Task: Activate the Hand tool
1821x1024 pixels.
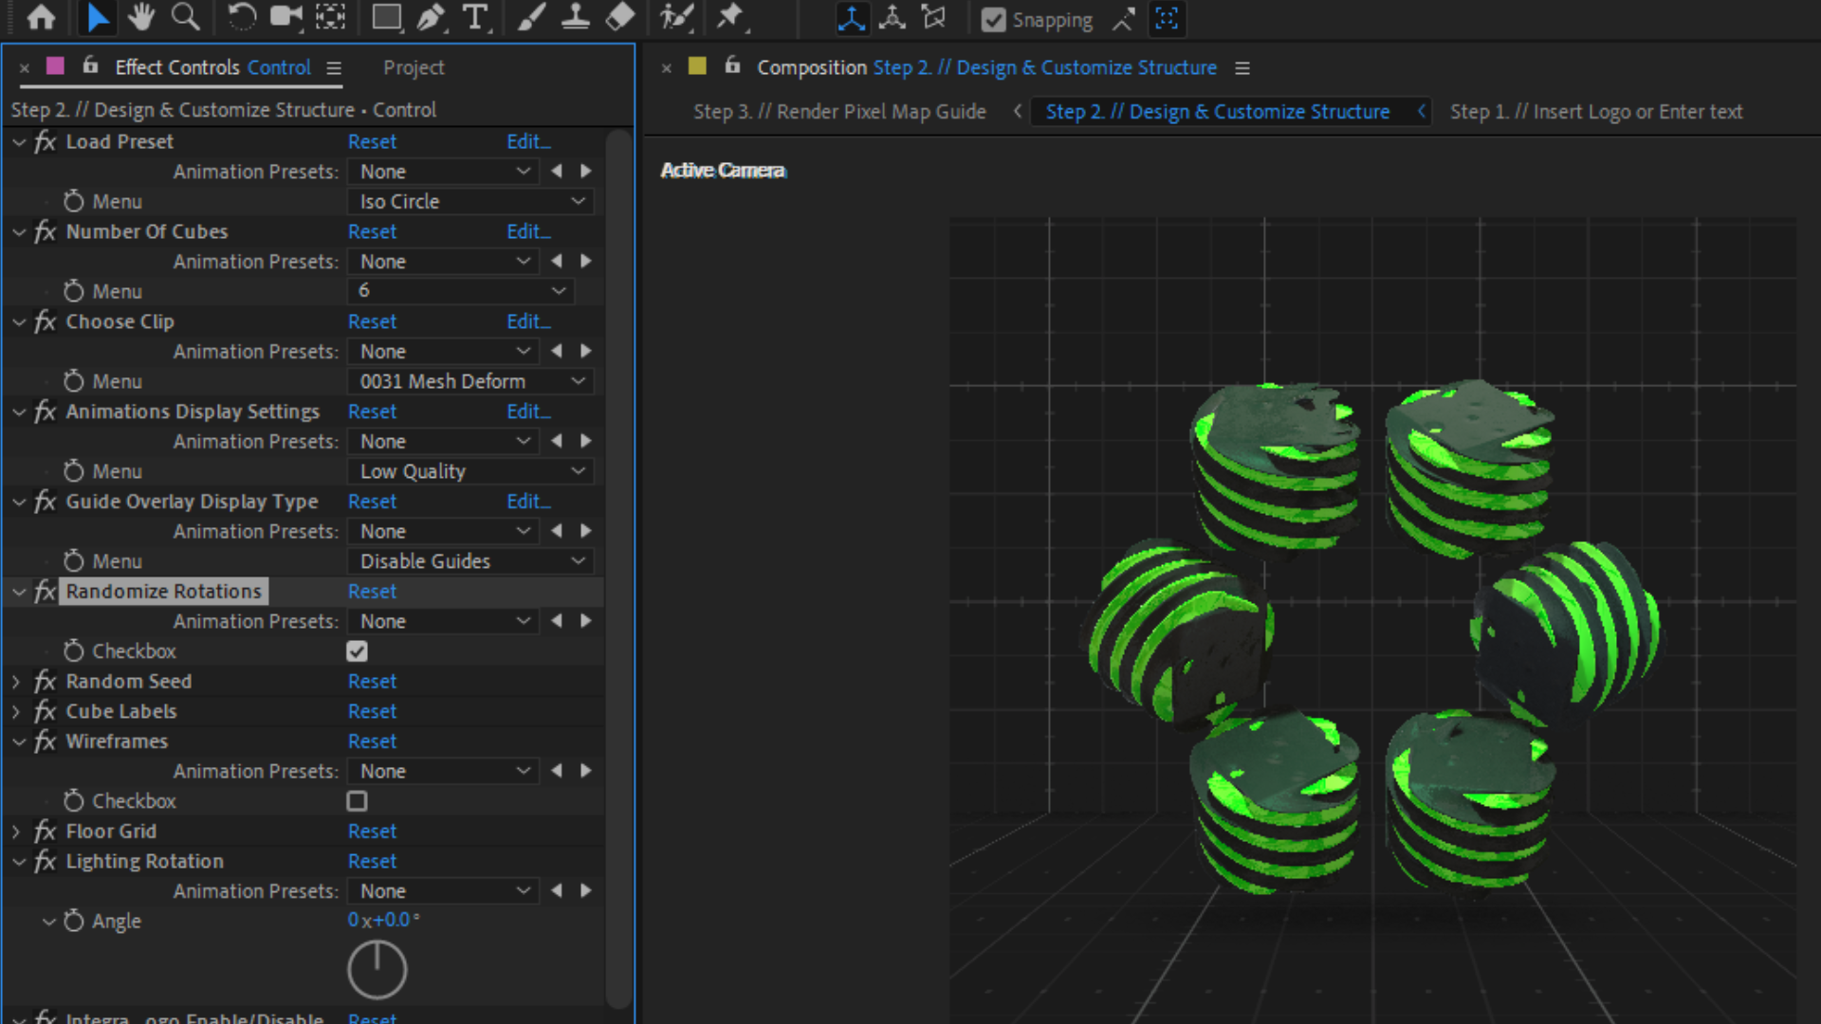Action: point(140,17)
